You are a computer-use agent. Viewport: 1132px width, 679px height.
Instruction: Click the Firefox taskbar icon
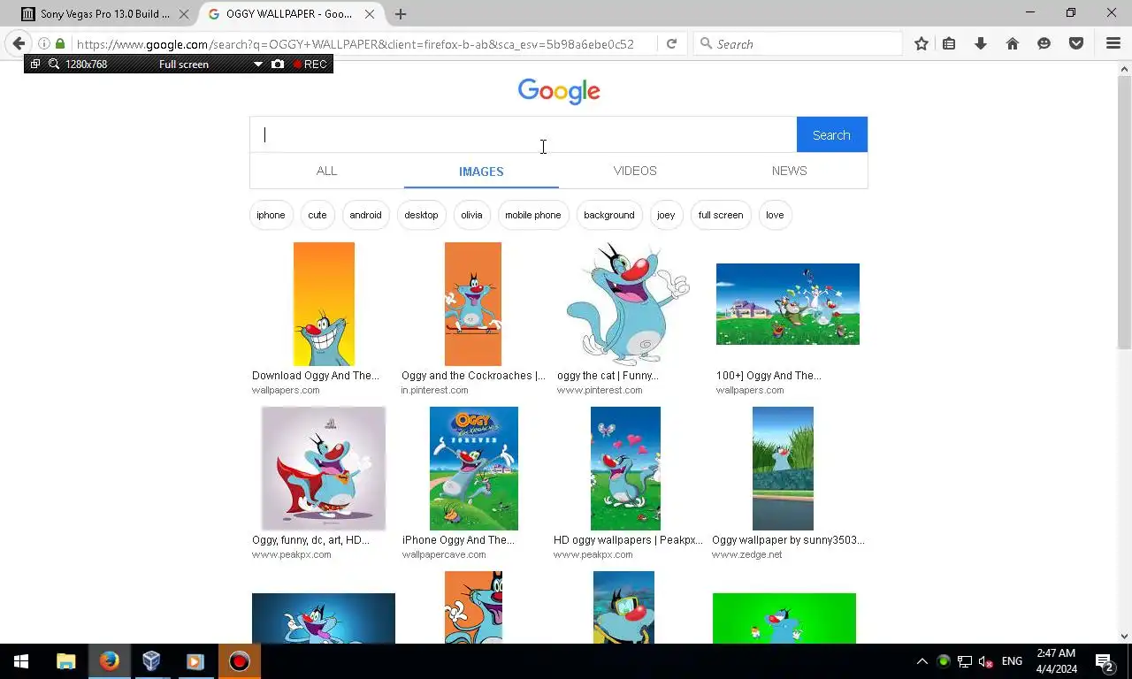pyautogui.click(x=109, y=661)
